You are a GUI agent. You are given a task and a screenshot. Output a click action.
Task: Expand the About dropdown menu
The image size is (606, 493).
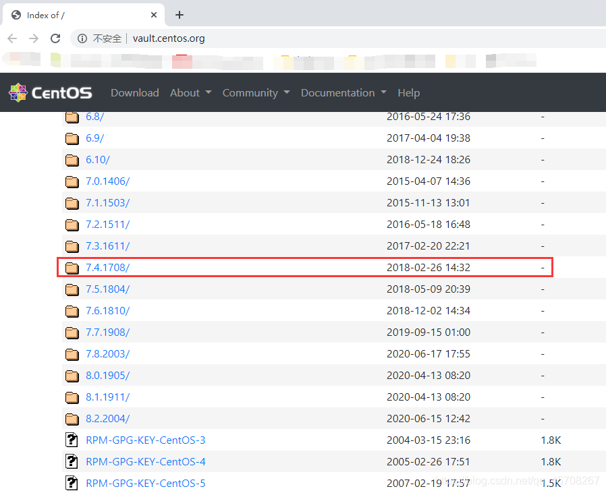190,92
